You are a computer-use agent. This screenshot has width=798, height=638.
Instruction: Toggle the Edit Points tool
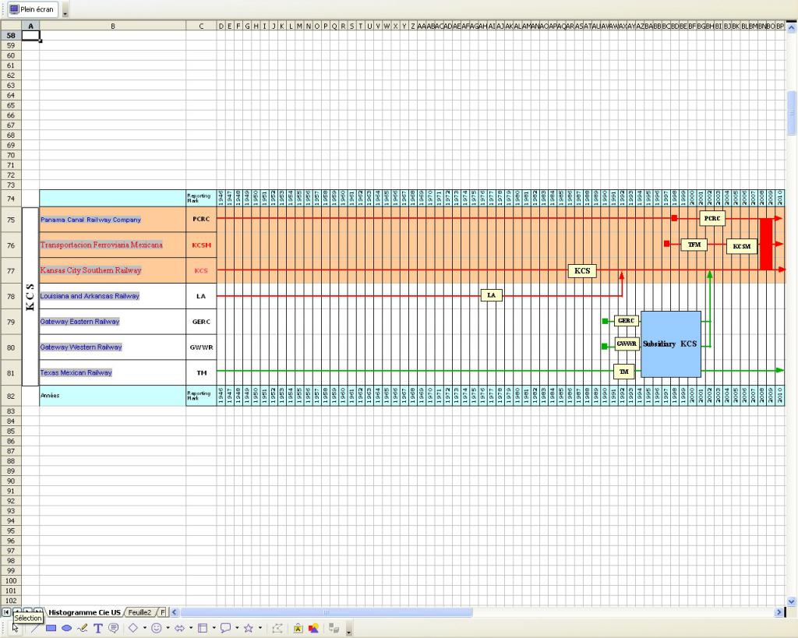(x=277, y=629)
